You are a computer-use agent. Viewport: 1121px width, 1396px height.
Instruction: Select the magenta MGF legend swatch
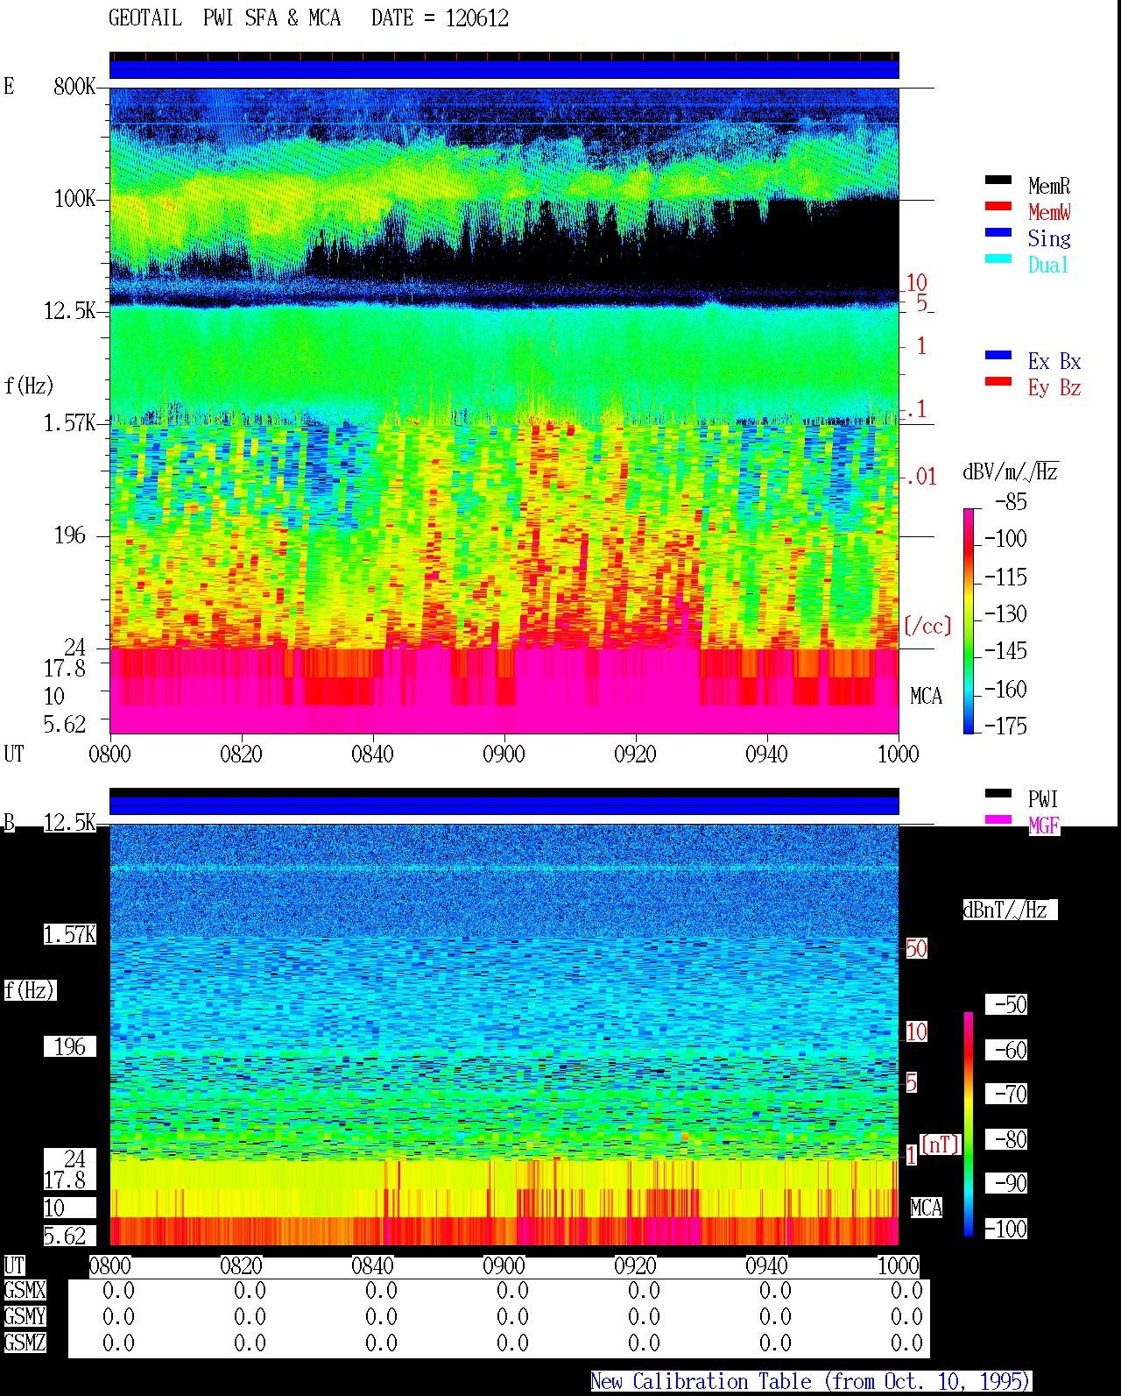point(998,820)
